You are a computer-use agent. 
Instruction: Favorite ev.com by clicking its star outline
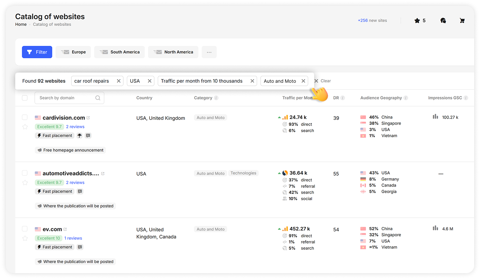[25, 238]
